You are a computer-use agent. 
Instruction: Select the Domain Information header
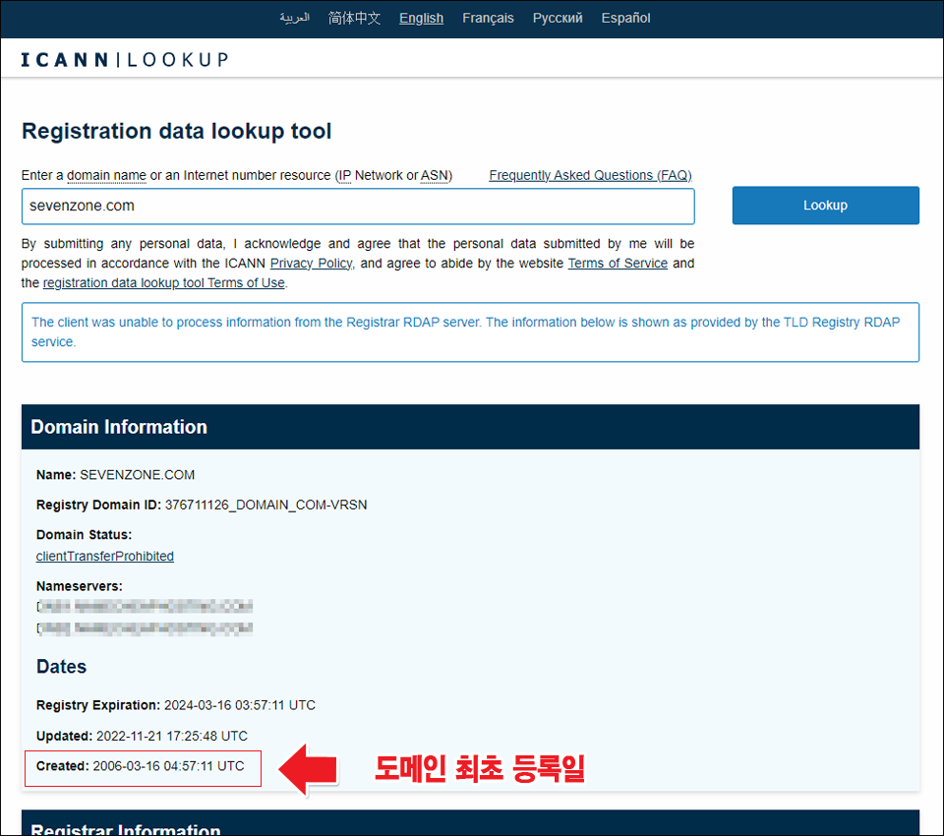click(x=470, y=427)
